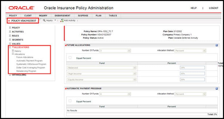224x119 pixels.
Task: Open the SUSPENSE menu
Action: coord(83,16)
